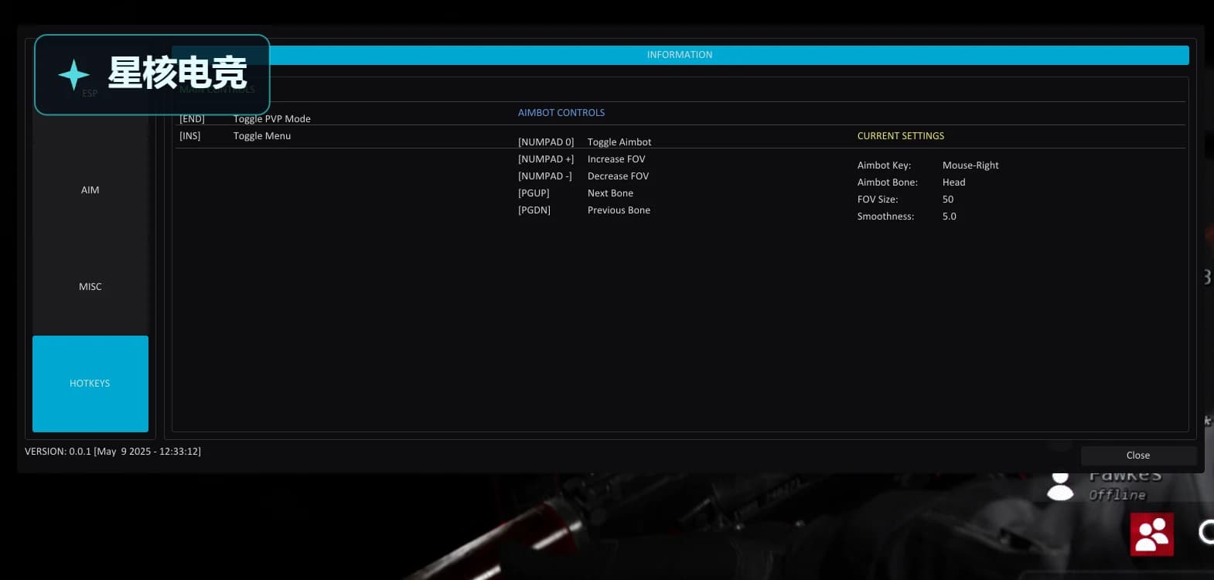This screenshot has width=1214, height=580.
Task: Click the Close button
Action: click(1138, 455)
